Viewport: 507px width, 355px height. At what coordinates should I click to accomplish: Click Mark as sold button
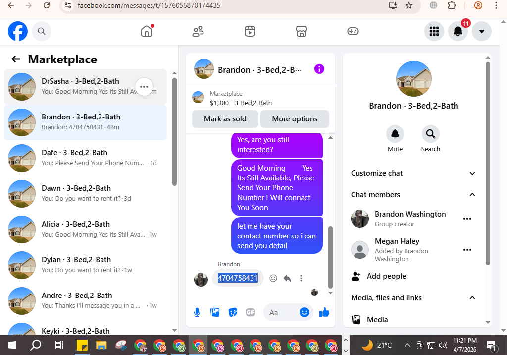[x=225, y=119]
